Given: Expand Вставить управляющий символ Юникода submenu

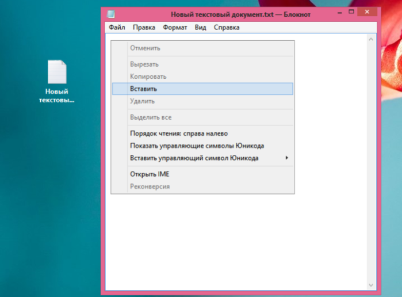Looking at the screenshot, I should [x=202, y=158].
